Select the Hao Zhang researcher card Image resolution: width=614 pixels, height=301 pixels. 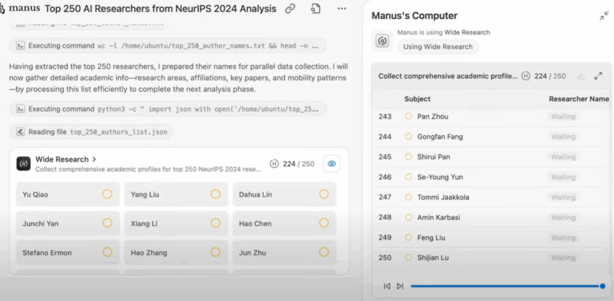[176, 252]
